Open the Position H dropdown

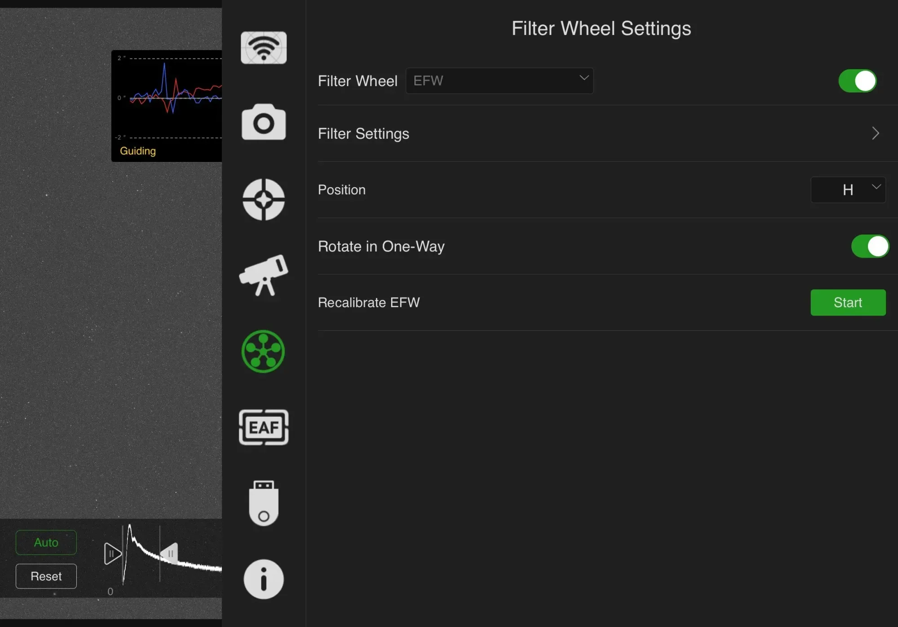848,190
